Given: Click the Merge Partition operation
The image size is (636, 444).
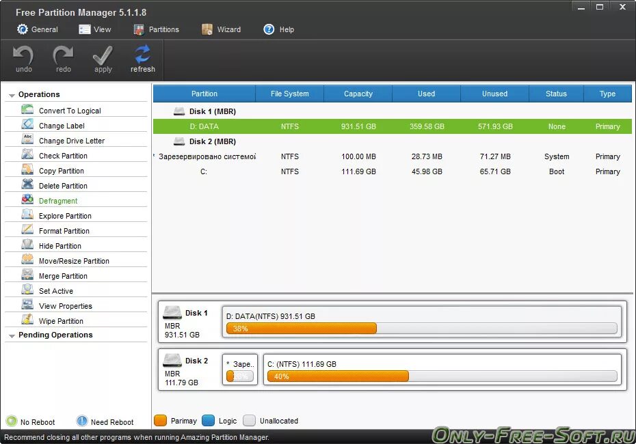Looking at the screenshot, I should 76,275.
